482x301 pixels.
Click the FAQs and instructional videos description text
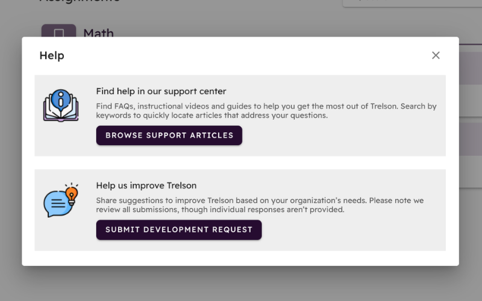coord(266,111)
